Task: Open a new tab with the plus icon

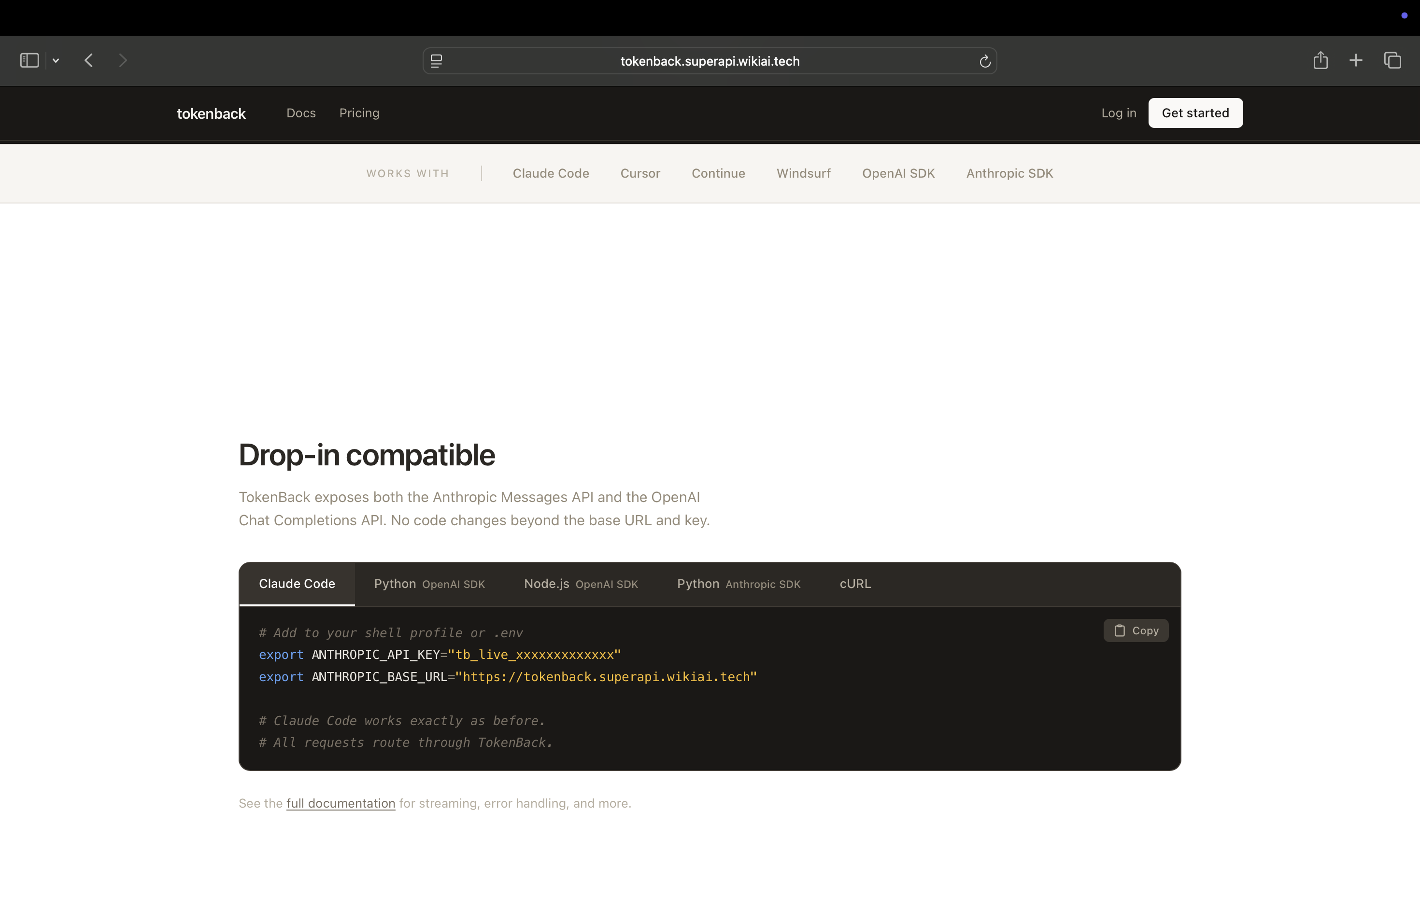Action: tap(1356, 60)
